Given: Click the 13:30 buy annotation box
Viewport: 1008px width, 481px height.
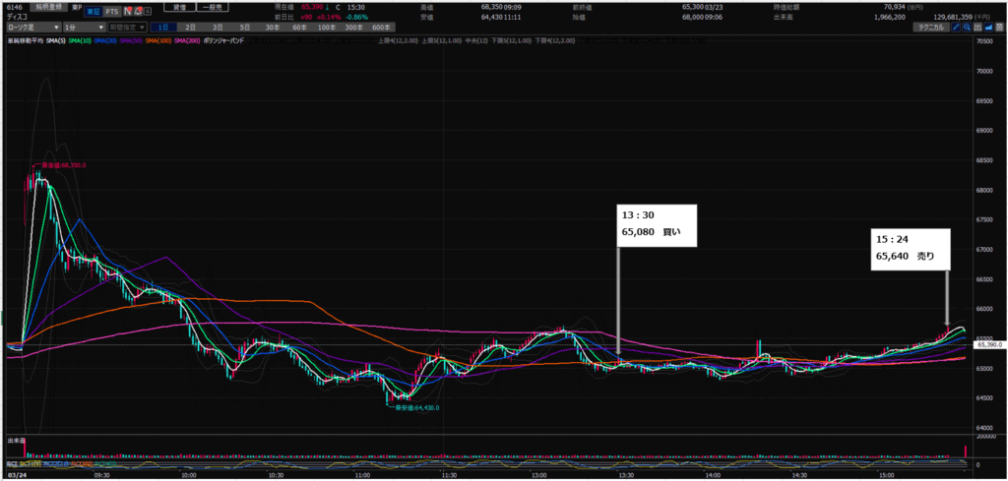Looking at the screenshot, I should [x=657, y=224].
